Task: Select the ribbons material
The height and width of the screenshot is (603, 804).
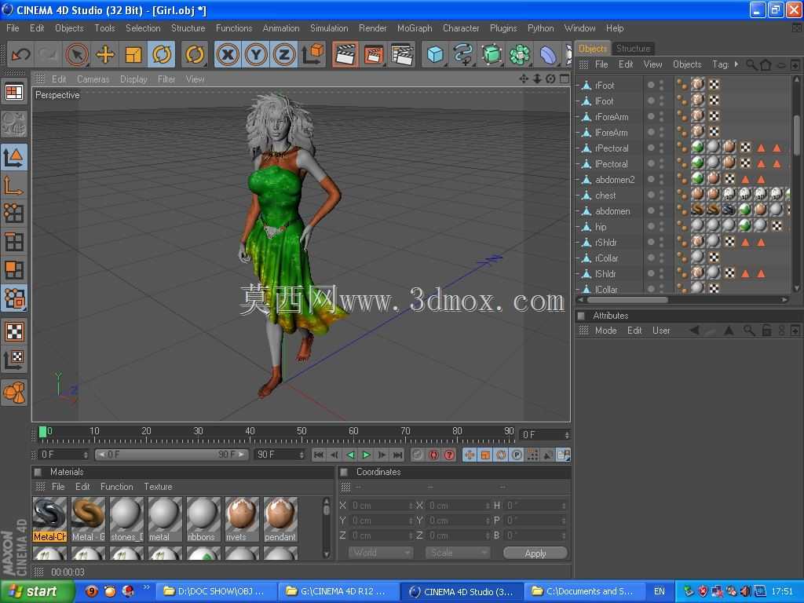Action: click(x=203, y=519)
